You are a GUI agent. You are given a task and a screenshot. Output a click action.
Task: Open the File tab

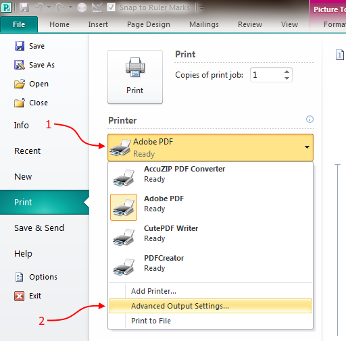19,24
